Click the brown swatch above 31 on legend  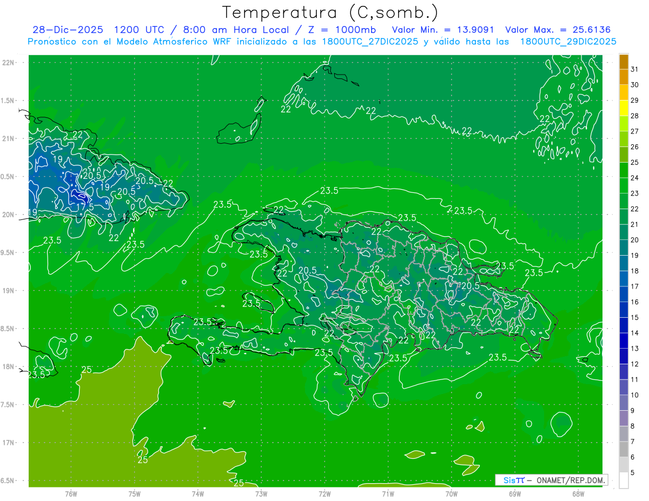pyautogui.click(x=624, y=62)
